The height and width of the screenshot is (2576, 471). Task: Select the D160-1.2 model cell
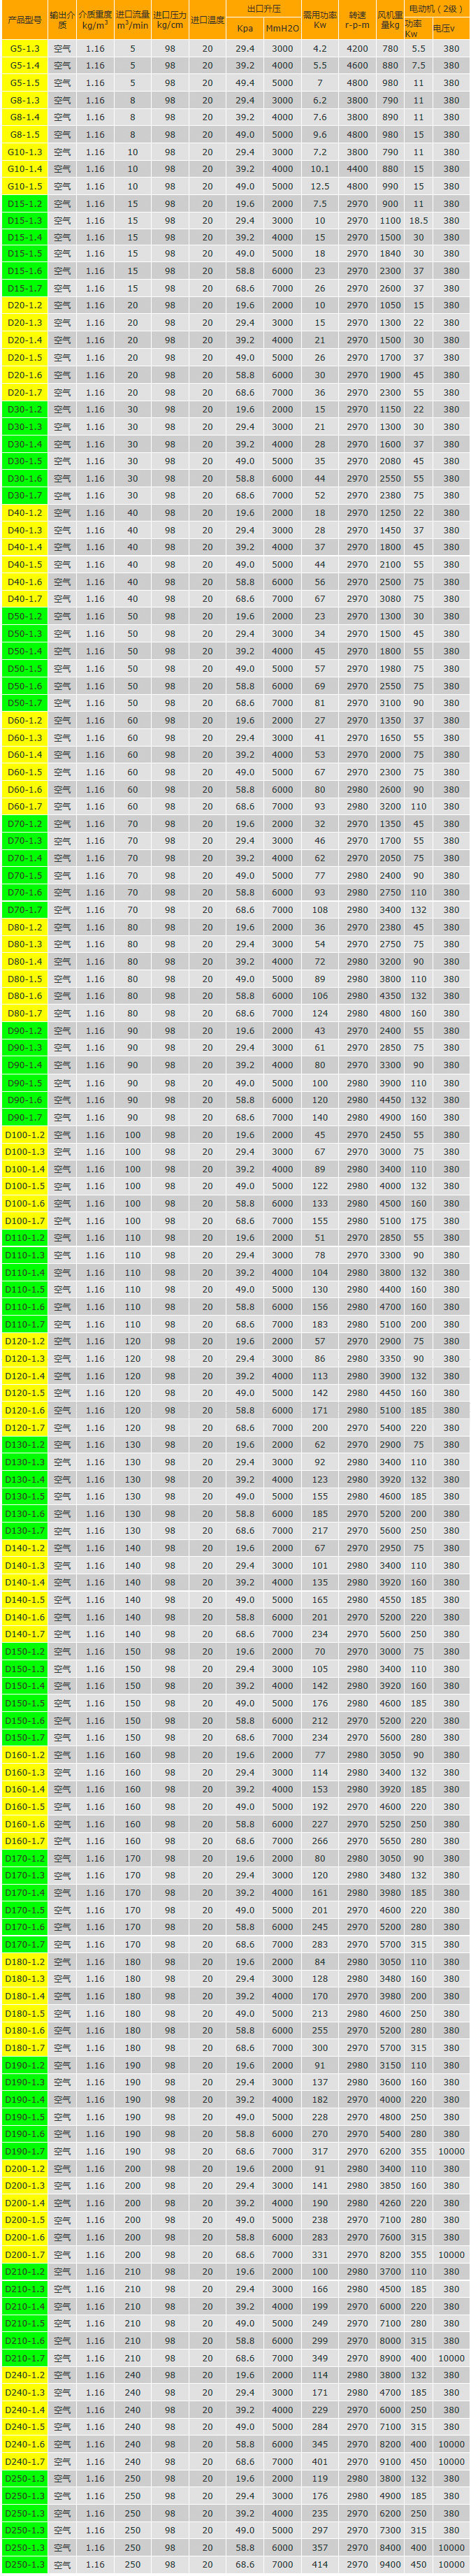tap(25, 1755)
